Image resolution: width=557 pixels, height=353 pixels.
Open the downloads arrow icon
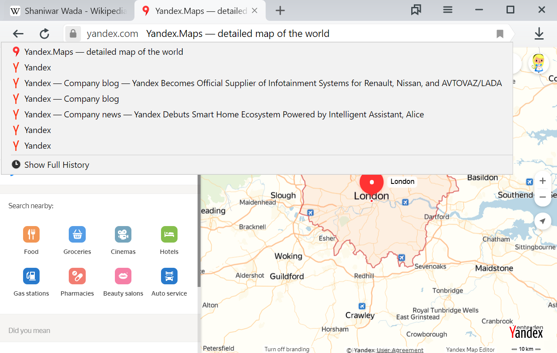[x=539, y=34]
